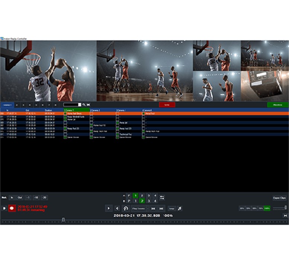Click the circular replay icon
Viewport: 289px width, 264px height.
[126, 209]
